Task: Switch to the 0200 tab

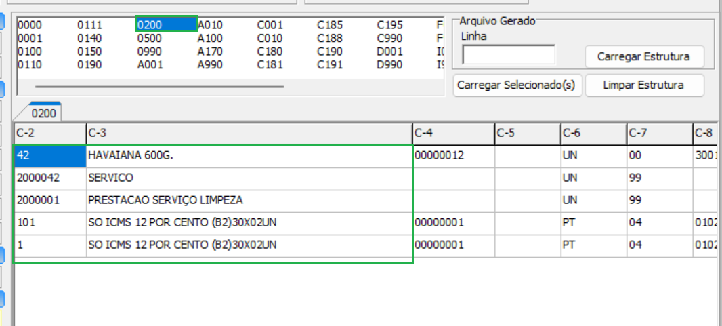Action: pos(43,113)
